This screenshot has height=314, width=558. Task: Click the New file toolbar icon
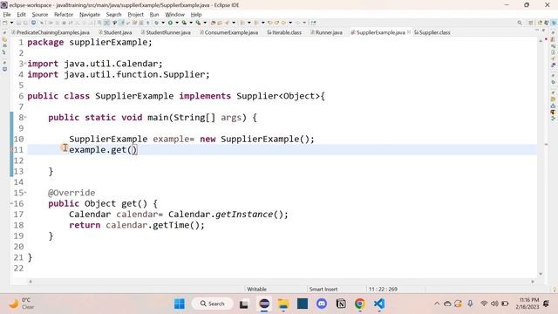tap(5, 23)
